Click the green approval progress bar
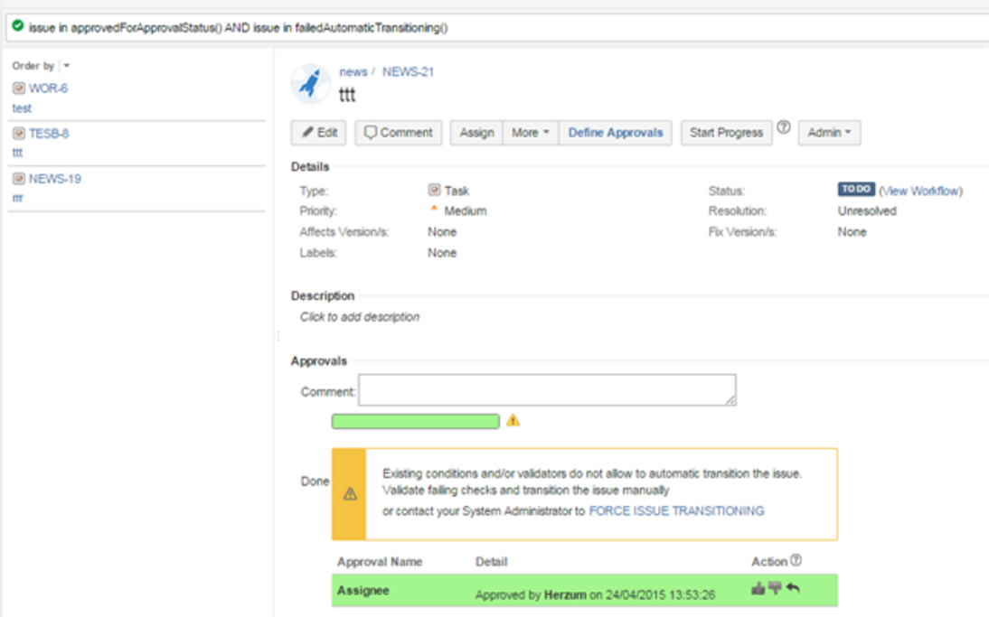Viewport: 989px width, 617px height. (x=415, y=421)
